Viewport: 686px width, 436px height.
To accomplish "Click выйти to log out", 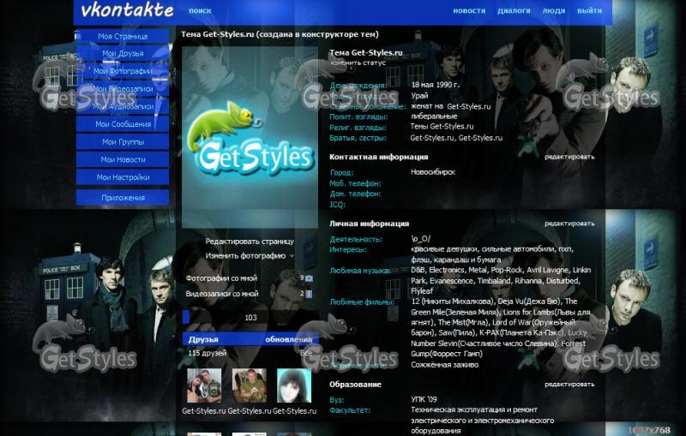I will click(589, 11).
